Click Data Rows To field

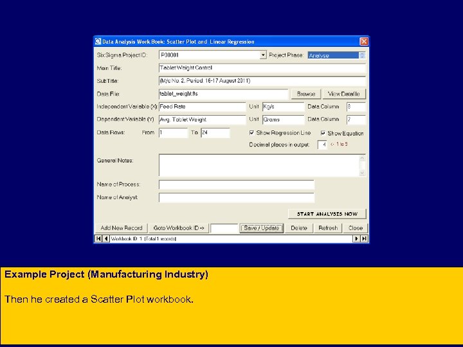[215, 133]
